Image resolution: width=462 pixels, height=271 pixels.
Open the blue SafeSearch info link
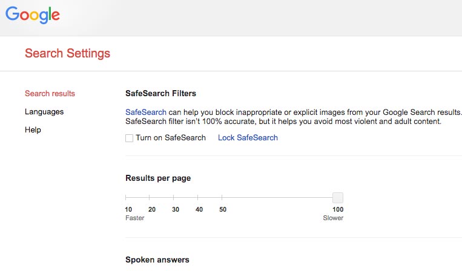(145, 113)
